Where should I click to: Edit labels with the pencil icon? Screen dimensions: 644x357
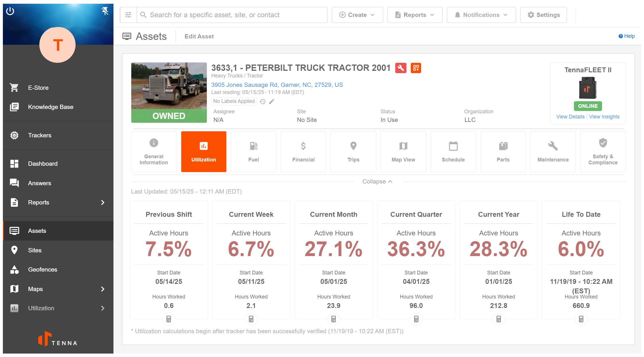[271, 102]
